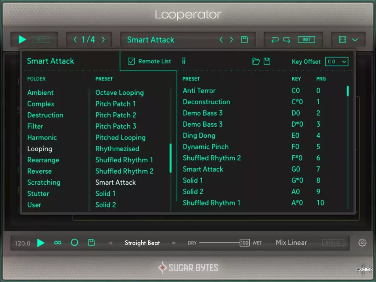Click the infinity loop icon
This screenshot has height=282, width=376.
(x=58, y=243)
